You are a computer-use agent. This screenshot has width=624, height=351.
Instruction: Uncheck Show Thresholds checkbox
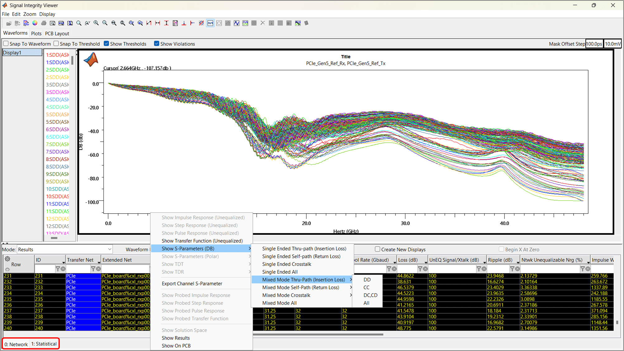click(106, 44)
